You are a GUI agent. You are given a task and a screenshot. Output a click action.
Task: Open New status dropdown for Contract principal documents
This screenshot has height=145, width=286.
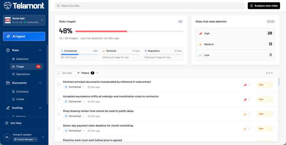(265, 85)
